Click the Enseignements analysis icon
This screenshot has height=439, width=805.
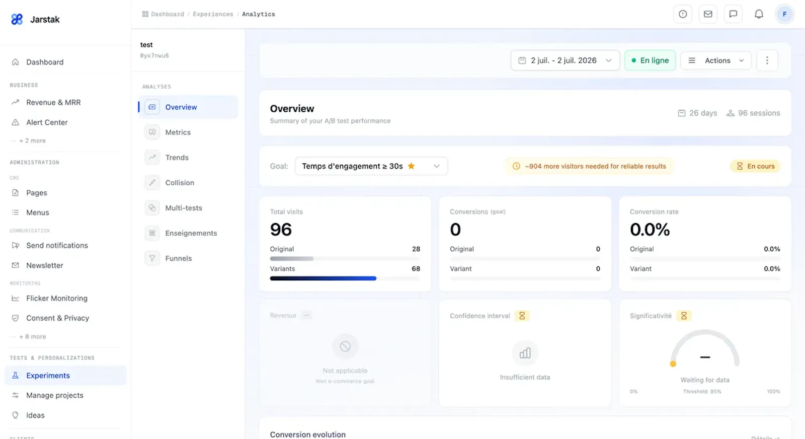click(152, 233)
